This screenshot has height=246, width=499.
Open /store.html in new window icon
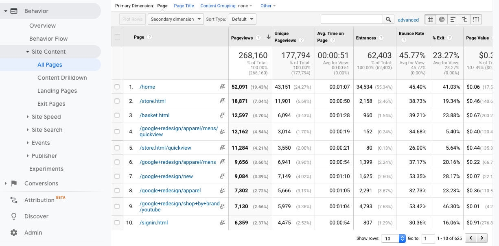[223, 101]
